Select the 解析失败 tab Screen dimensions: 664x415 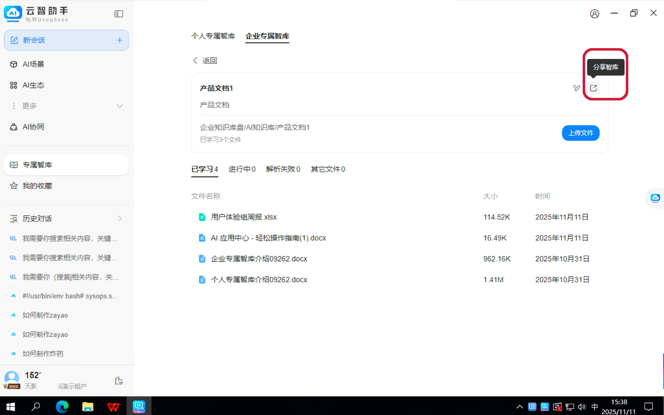pyautogui.click(x=283, y=169)
